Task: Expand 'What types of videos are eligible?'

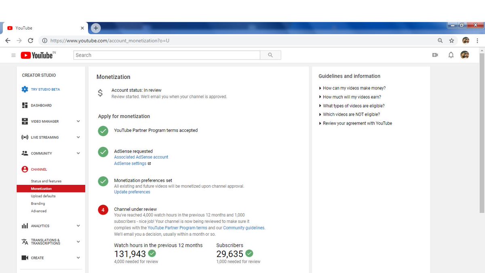Action: coord(352,106)
